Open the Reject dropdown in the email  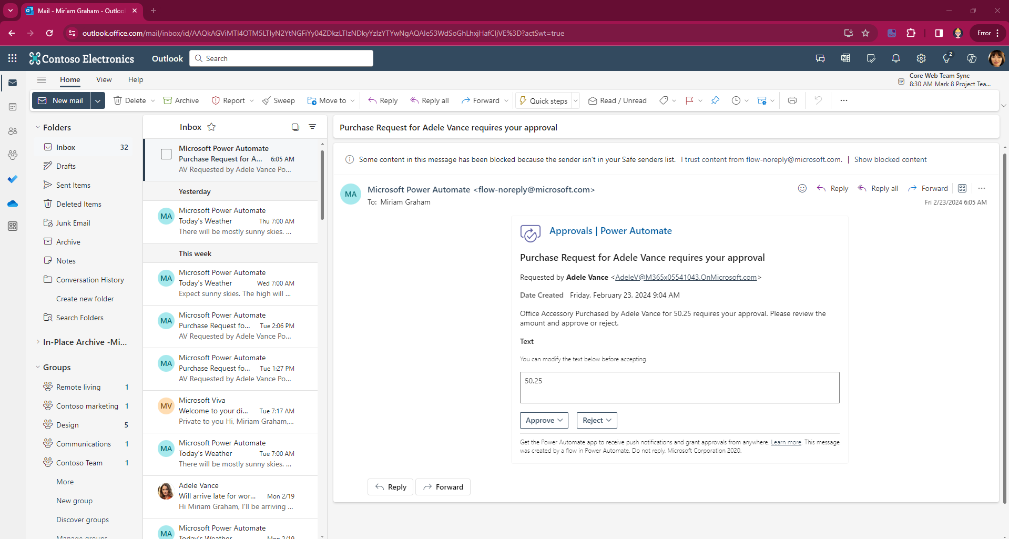(x=597, y=420)
